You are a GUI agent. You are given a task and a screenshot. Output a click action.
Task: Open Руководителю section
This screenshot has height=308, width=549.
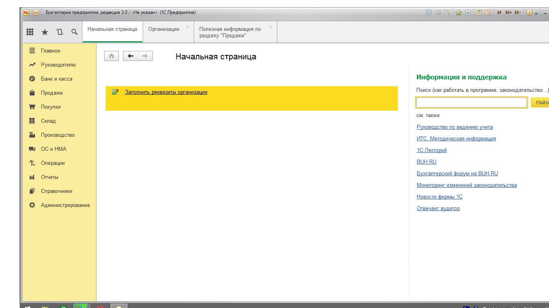tap(59, 65)
